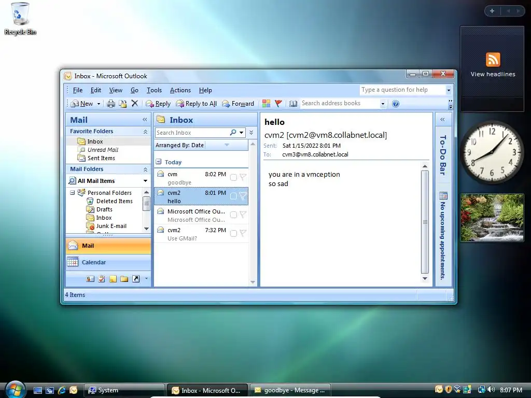Flag the Microsoft Office Outlook message
Image resolution: width=531 pixels, height=398 pixels.
243,215
